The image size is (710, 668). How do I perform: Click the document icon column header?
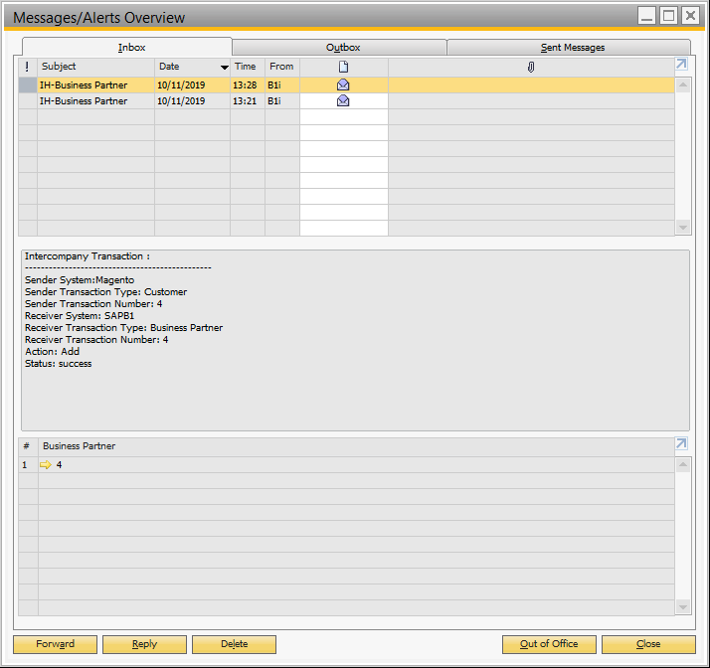coord(343,67)
